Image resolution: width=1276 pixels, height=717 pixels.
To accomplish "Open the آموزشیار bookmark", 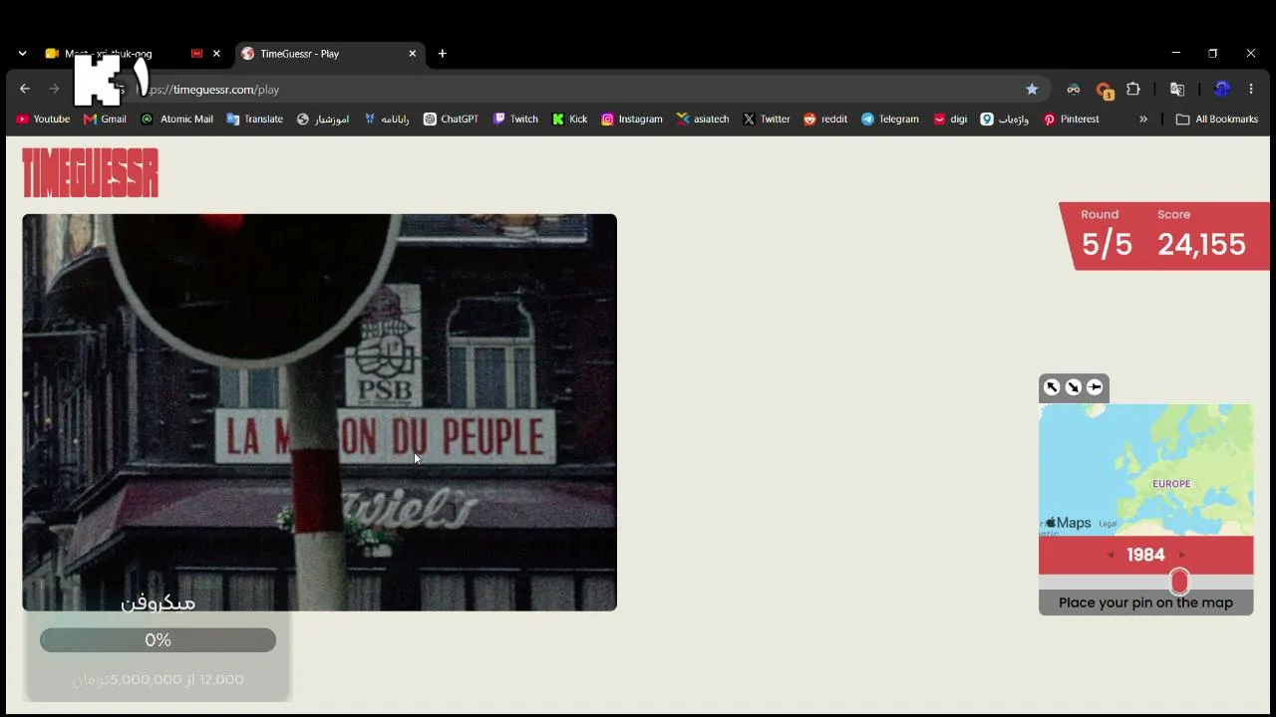I will pyautogui.click(x=323, y=119).
